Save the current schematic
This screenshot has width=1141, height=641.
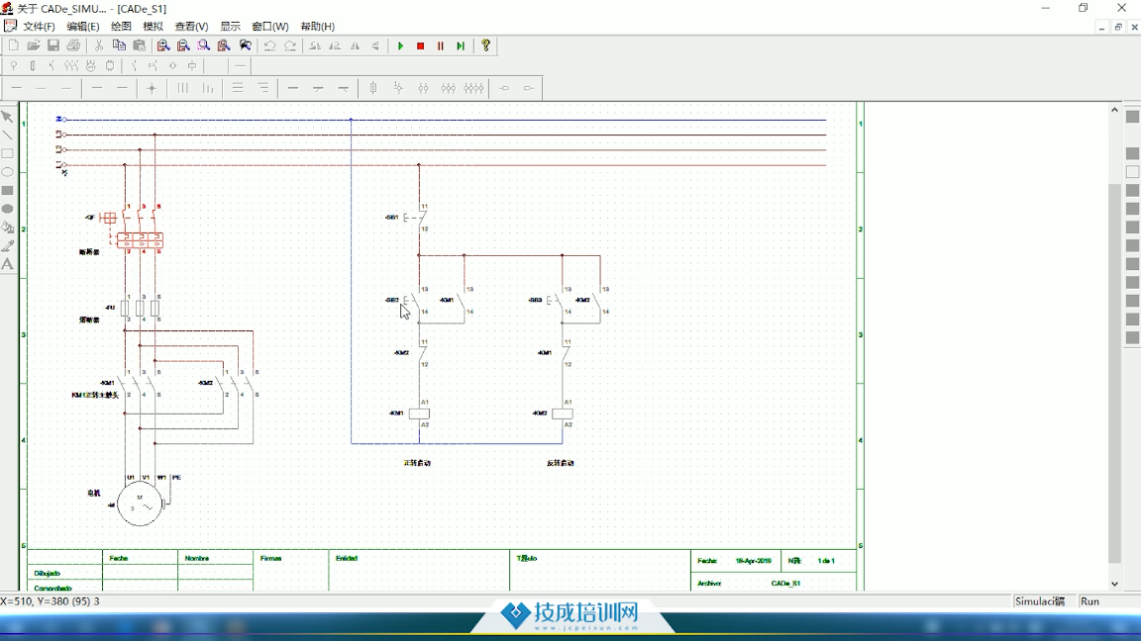tap(53, 46)
